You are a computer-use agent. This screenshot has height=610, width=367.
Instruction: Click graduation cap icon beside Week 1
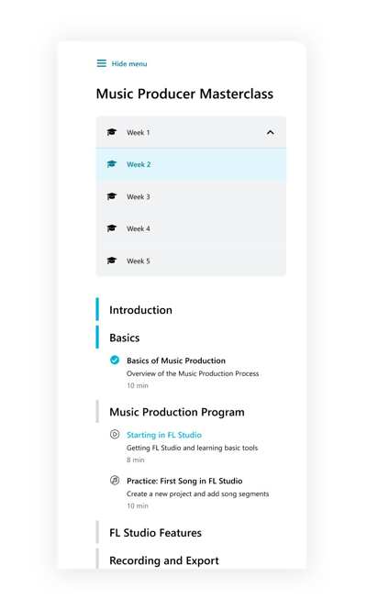point(112,132)
